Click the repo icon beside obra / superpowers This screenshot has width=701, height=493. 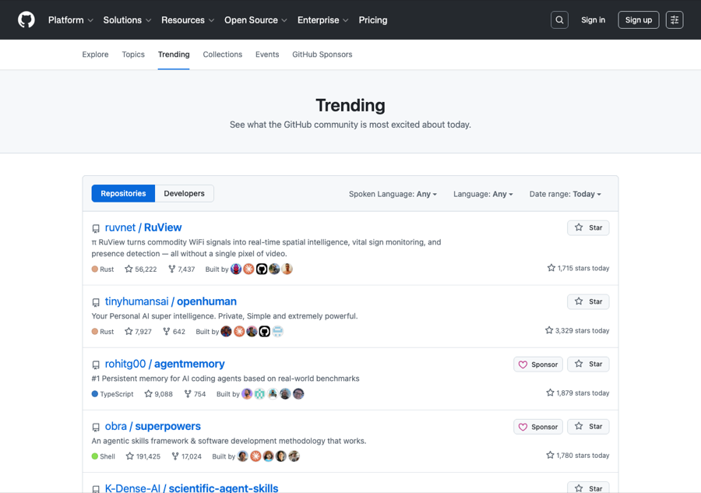(96, 428)
